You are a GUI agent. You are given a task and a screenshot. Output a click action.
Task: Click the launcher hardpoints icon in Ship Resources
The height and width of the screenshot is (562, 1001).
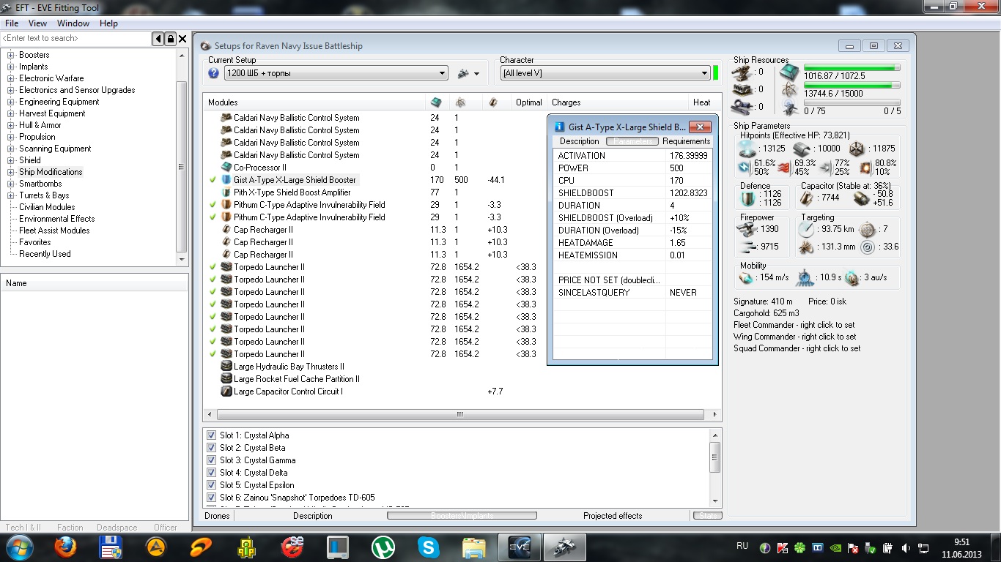[x=743, y=89]
